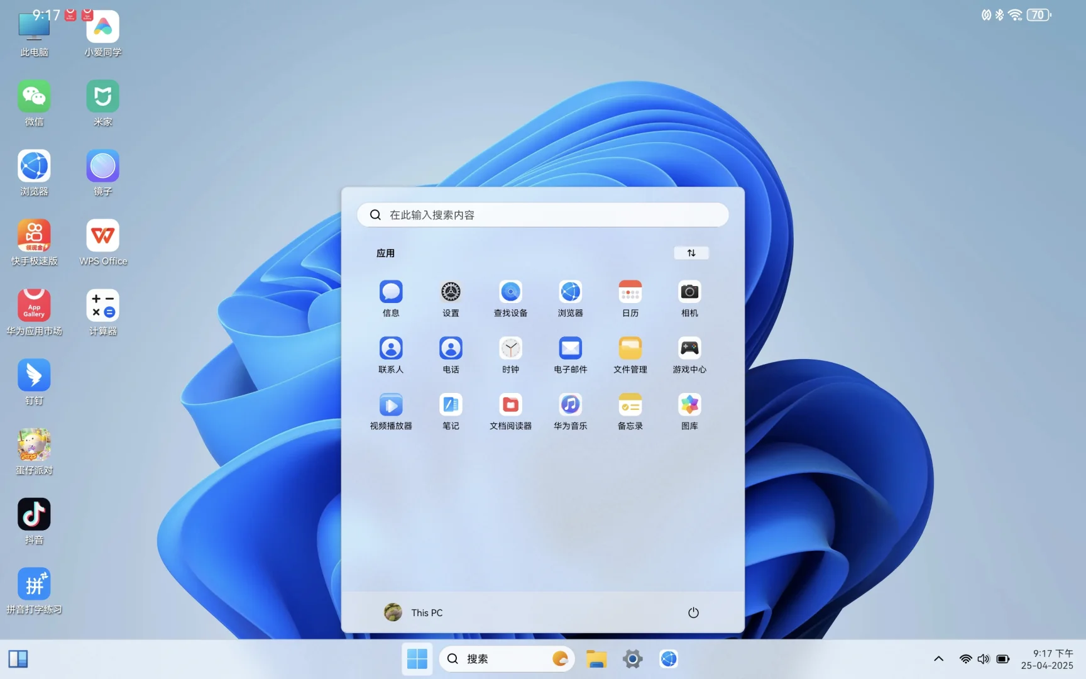Open the 查找设备 find device app
The width and height of the screenshot is (1086, 679).
click(510, 291)
